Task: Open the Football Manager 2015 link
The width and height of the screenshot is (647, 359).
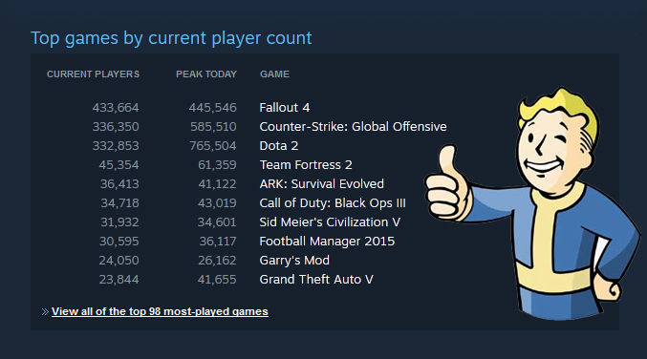Action: coord(327,242)
